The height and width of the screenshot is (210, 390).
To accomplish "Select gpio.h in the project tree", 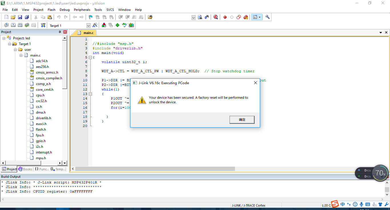I will 41,141.
